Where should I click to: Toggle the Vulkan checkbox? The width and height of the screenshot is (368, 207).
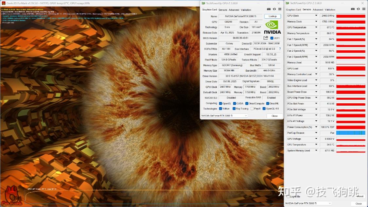coord(220,109)
